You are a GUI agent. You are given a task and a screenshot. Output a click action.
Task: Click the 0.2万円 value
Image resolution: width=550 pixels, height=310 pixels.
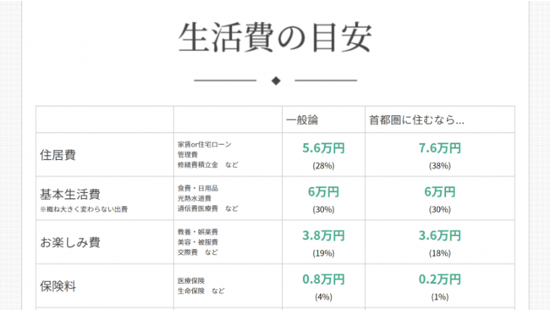coord(439,280)
